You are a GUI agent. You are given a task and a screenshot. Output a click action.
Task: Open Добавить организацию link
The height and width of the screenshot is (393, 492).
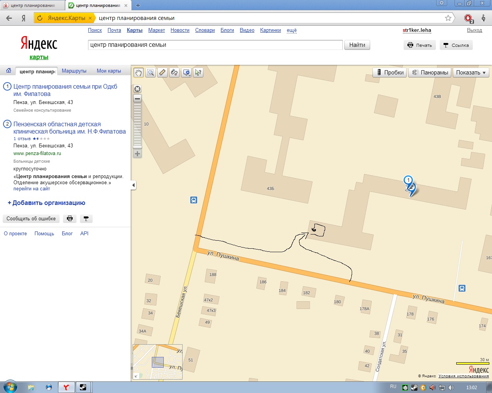click(47, 203)
